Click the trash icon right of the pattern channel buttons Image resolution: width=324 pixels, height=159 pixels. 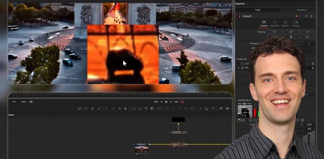click(302, 120)
